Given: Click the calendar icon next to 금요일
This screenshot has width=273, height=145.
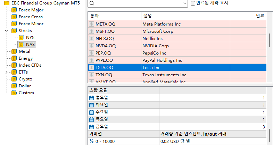Looking at the screenshot, I should point(92,127).
